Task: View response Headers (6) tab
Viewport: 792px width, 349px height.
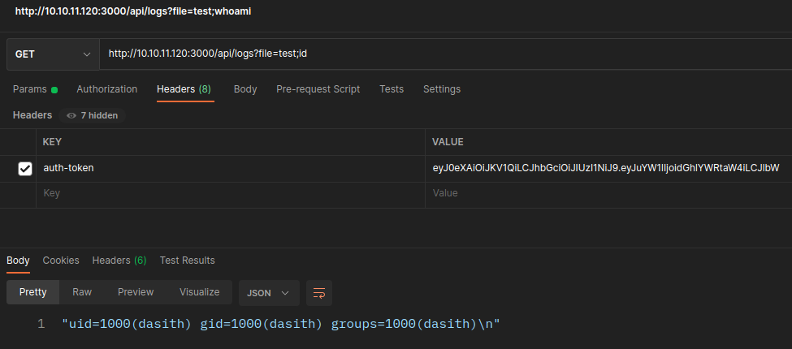Action: point(119,261)
